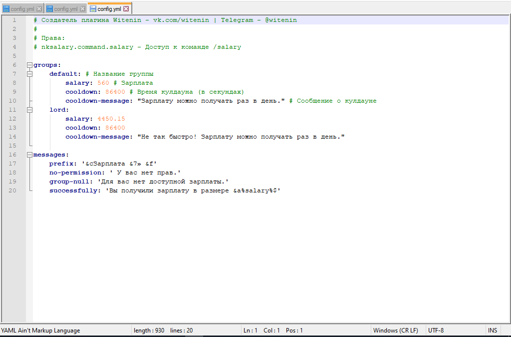Collapse the 'groups:' fold block
The width and height of the screenshot is (511, 337).
29,65
